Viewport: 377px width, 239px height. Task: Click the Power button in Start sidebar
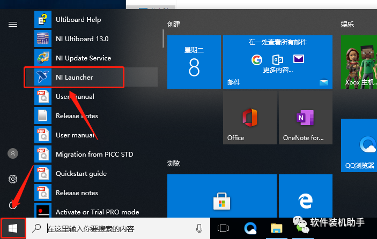tap(13, 205)
